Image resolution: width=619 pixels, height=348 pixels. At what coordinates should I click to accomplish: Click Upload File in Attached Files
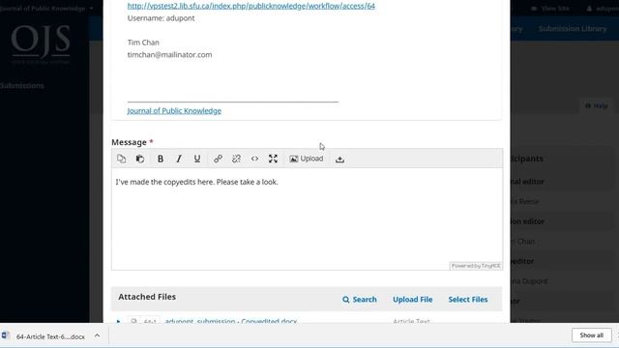pos(413,300)
